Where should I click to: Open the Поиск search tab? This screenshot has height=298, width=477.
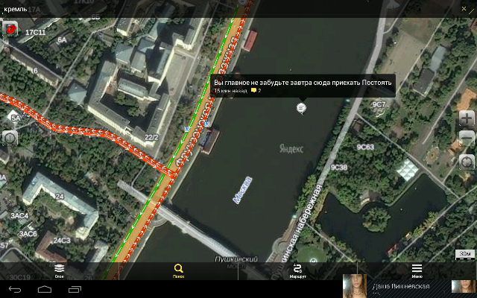tap(178, 270)
